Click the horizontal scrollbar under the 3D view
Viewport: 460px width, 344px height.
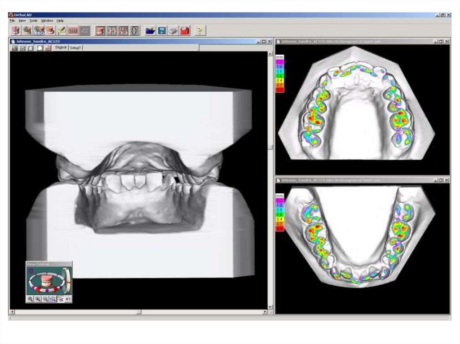click(x=138, y=312)
